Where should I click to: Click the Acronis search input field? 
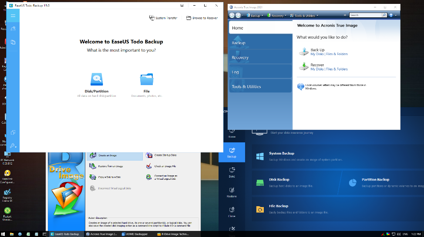(x=365, y=15)
